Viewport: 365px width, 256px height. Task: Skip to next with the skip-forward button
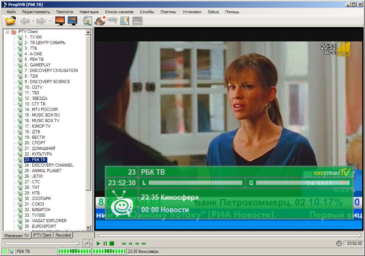pos(144,243)
